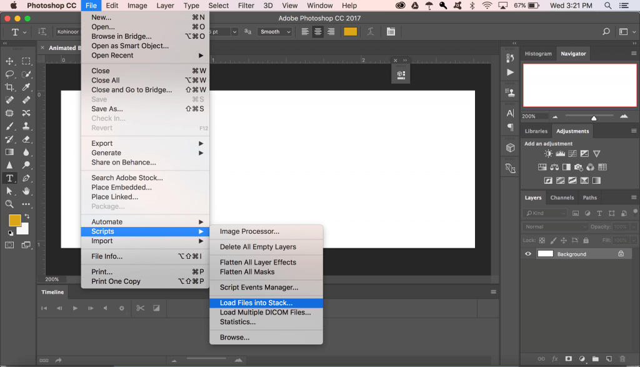Choose the Eraser tool

[26, 139]
